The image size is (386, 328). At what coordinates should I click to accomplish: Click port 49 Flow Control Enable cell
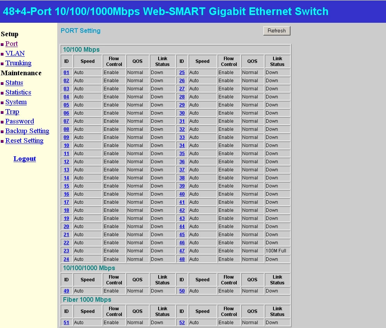114,291
